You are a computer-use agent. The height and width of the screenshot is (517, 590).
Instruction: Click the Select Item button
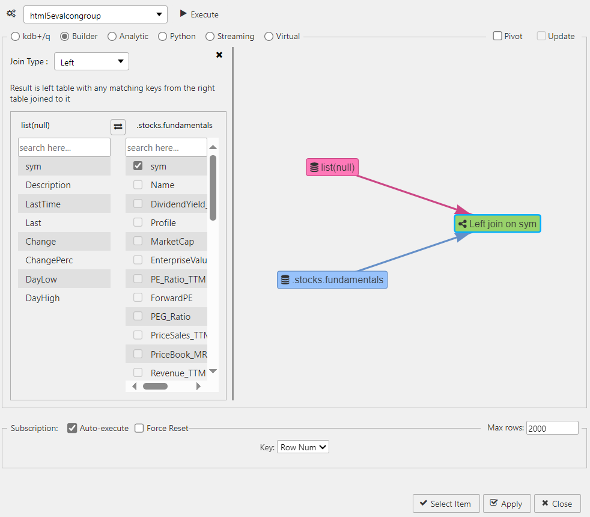446,503
